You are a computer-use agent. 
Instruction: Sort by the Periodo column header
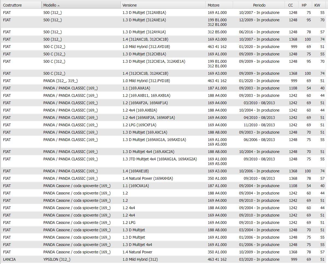[x=259, y=5]
